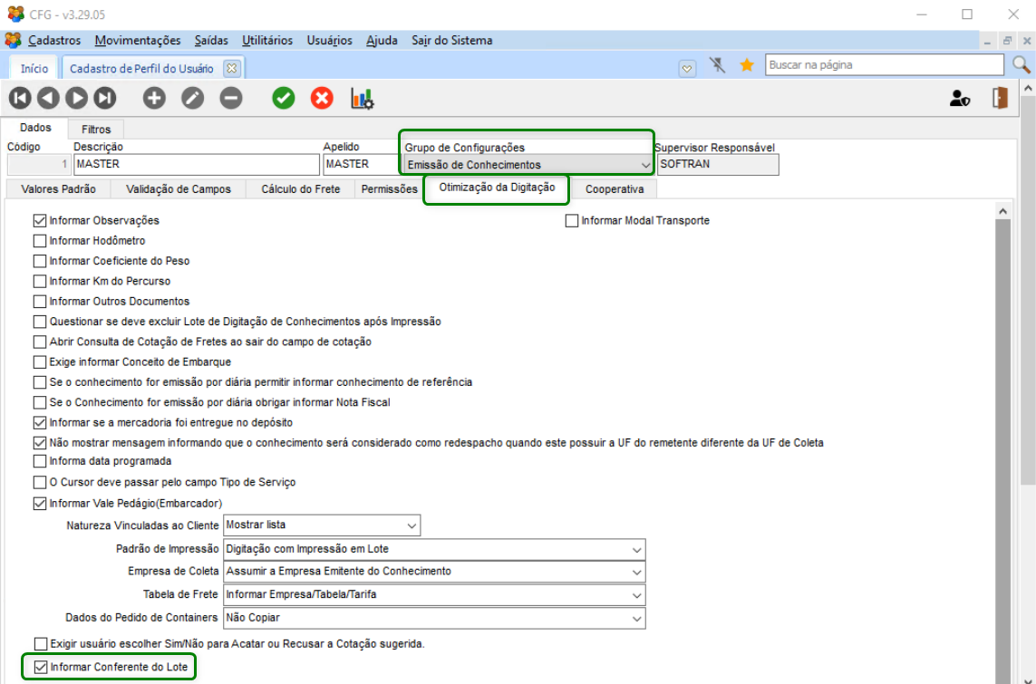Open the user security shield icon
Viewport: 1036px width, 684px height.
pyautogui.click(x=959, y=99)
